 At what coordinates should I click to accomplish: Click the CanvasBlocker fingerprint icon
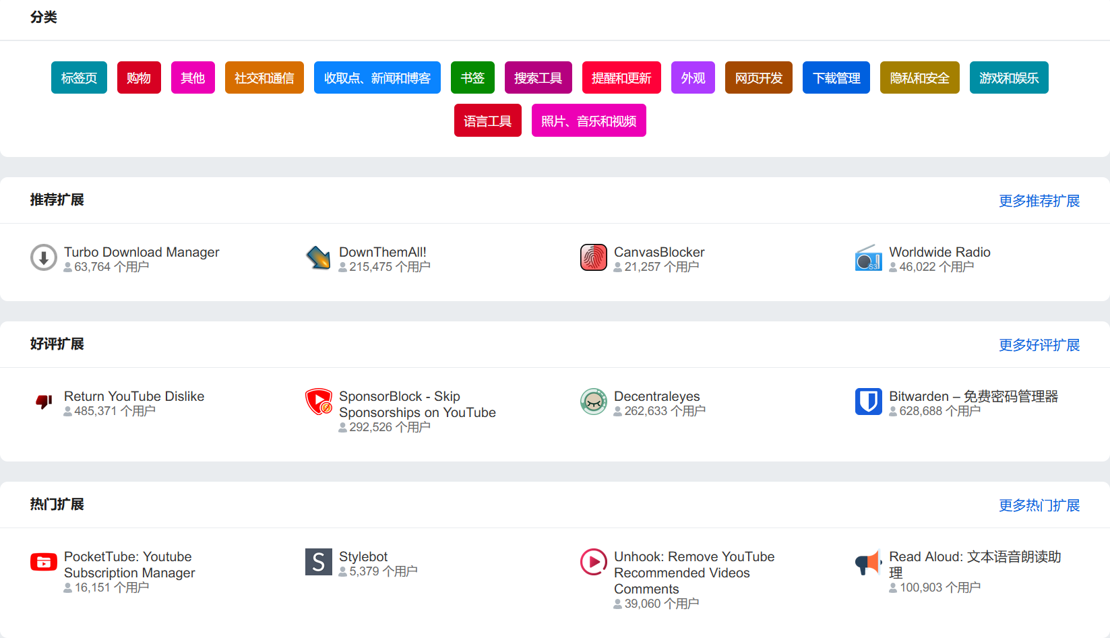point(593,257)
